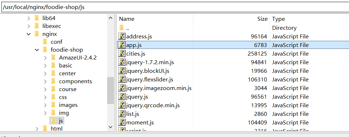Expand the images tree node

pos(45,105)
